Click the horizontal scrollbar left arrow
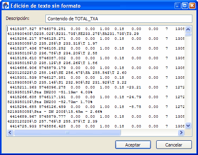Screen dimensions: 198x155 (10, 132)
